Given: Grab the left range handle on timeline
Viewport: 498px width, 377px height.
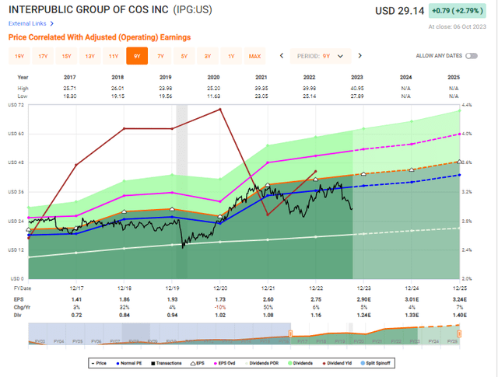Looking at the screenshot, I should pyautogui.click(x=290, y=333).
